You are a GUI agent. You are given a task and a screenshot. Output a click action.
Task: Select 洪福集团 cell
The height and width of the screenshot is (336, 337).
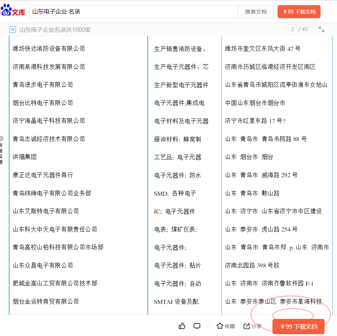tap(24, 157)
